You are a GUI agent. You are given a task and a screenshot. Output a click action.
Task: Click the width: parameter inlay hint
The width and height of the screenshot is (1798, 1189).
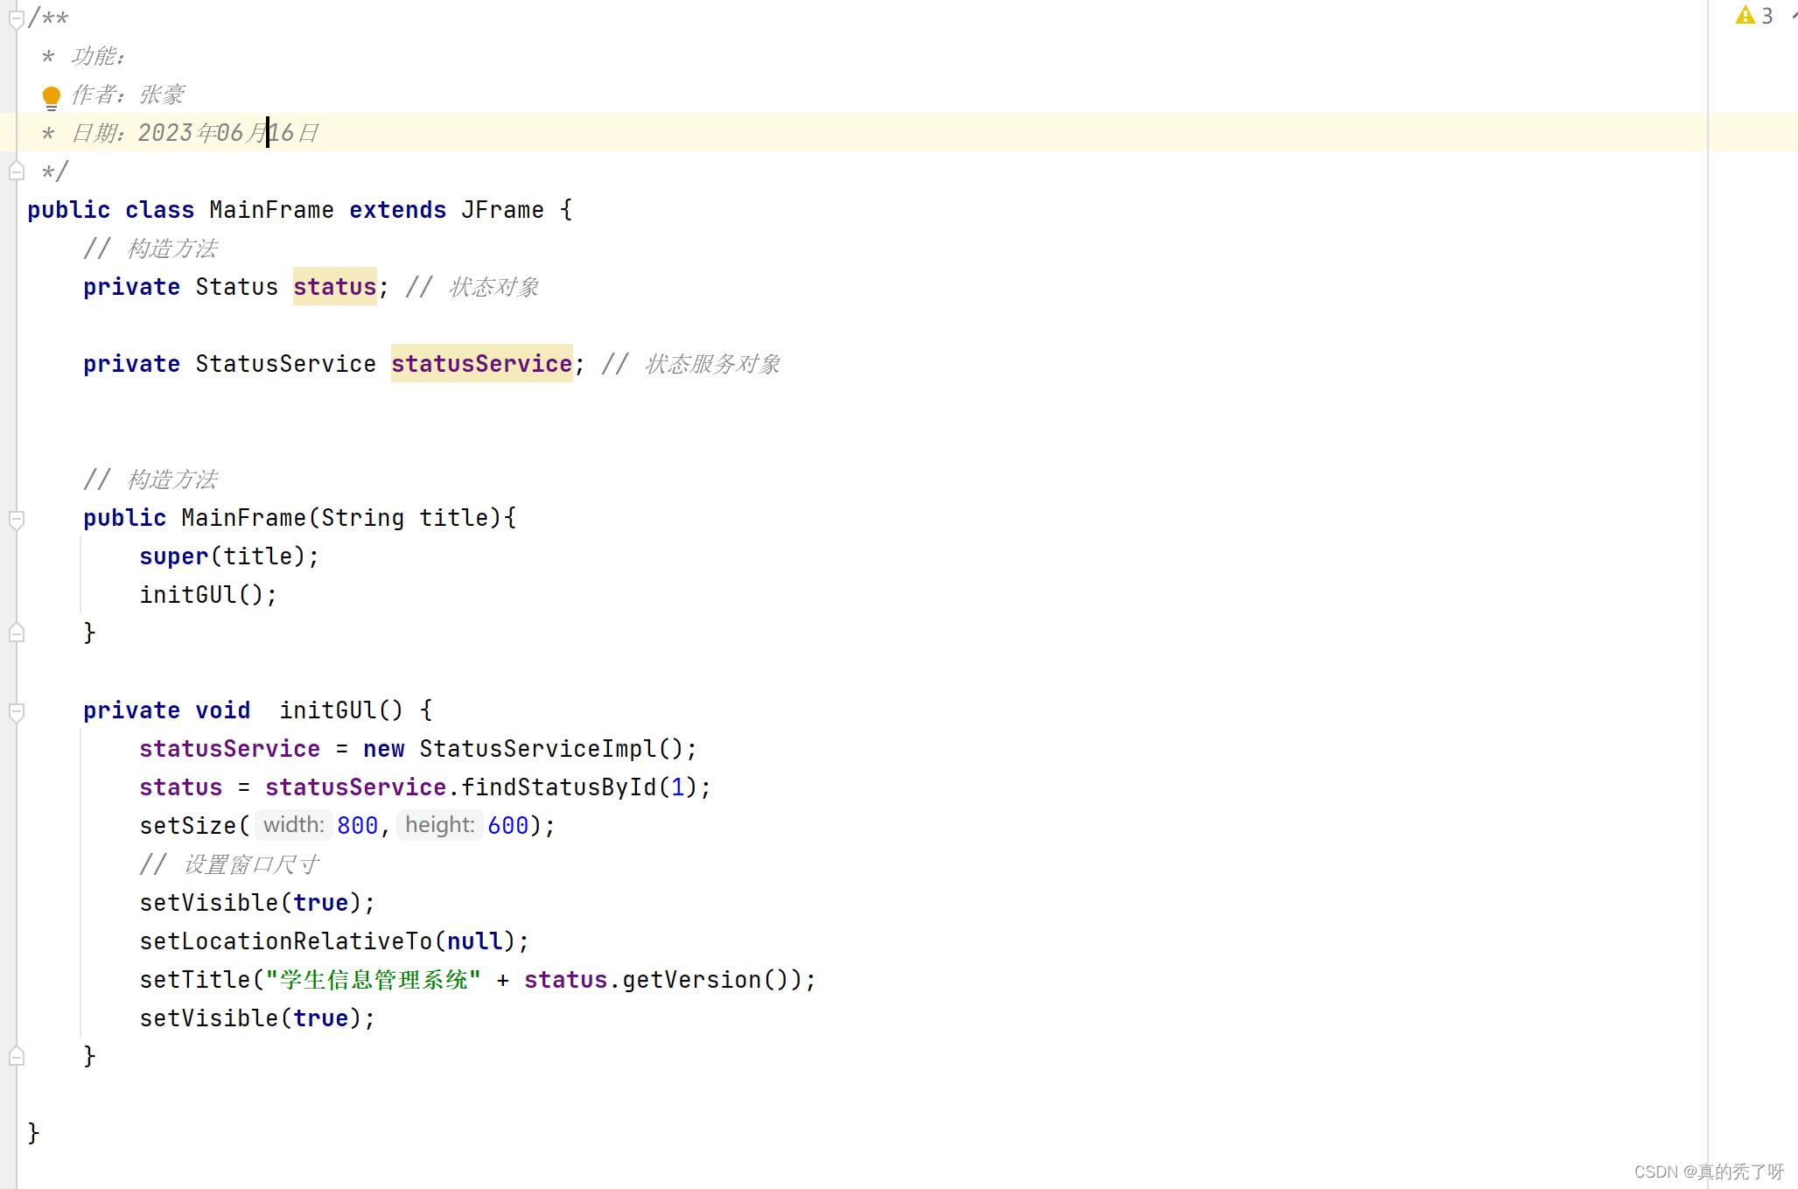point(293,825)
